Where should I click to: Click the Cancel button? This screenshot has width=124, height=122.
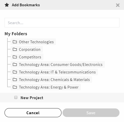click(33, 113)
